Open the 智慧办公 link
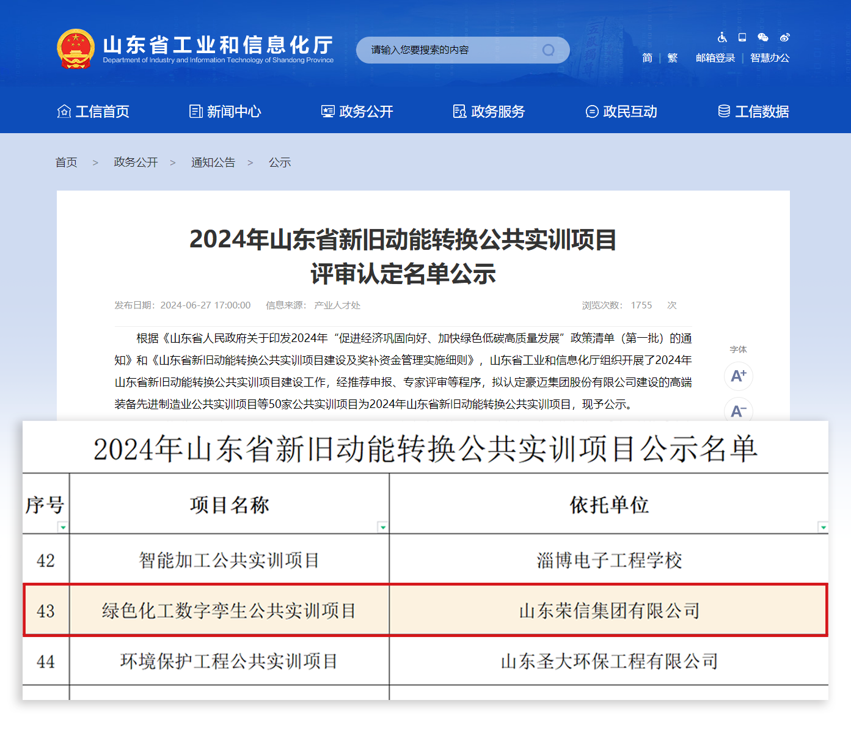The width and height of the screenshot is (851, 747). click(x=770, y=58)
